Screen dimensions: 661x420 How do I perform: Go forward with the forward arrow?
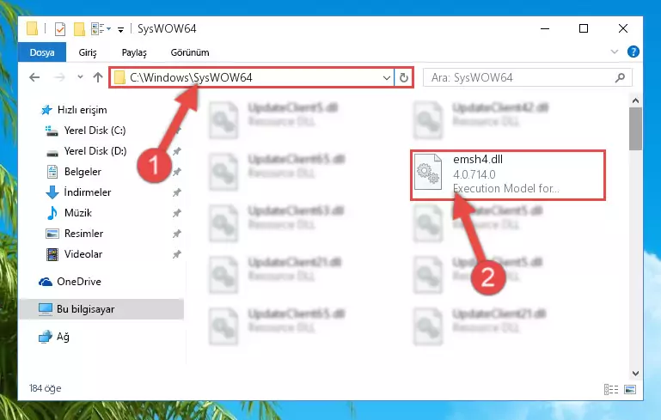pyautogui.click(x=59, y=77)
